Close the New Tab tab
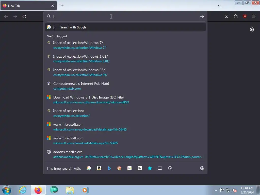 [53, 6]
